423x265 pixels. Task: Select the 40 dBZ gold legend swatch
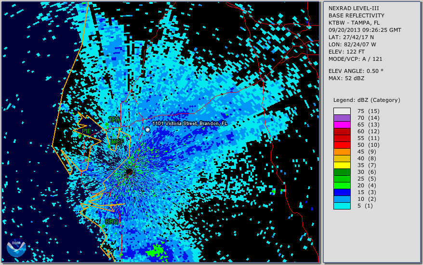coord(342,158)
